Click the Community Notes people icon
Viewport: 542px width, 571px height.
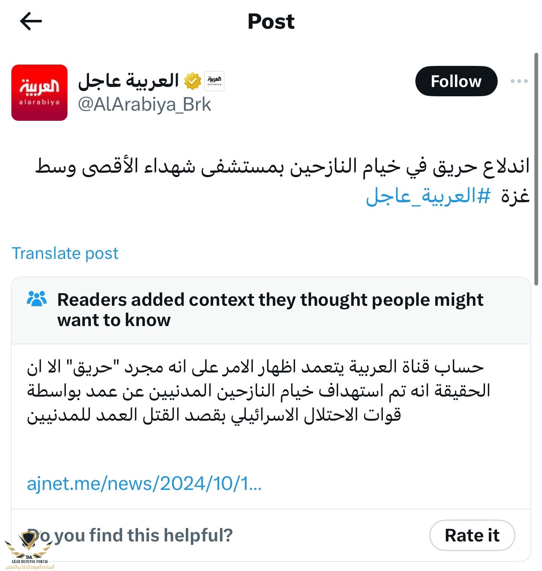coord(37,299)
